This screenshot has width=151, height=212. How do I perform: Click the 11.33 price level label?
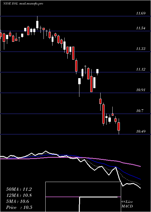click(141, 49)
